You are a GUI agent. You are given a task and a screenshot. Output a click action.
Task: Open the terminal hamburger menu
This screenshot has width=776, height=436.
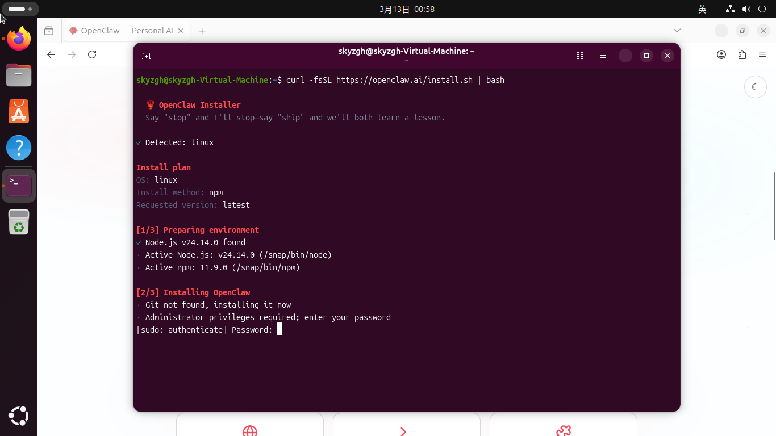pyautogui.click(x=603, y=56)
